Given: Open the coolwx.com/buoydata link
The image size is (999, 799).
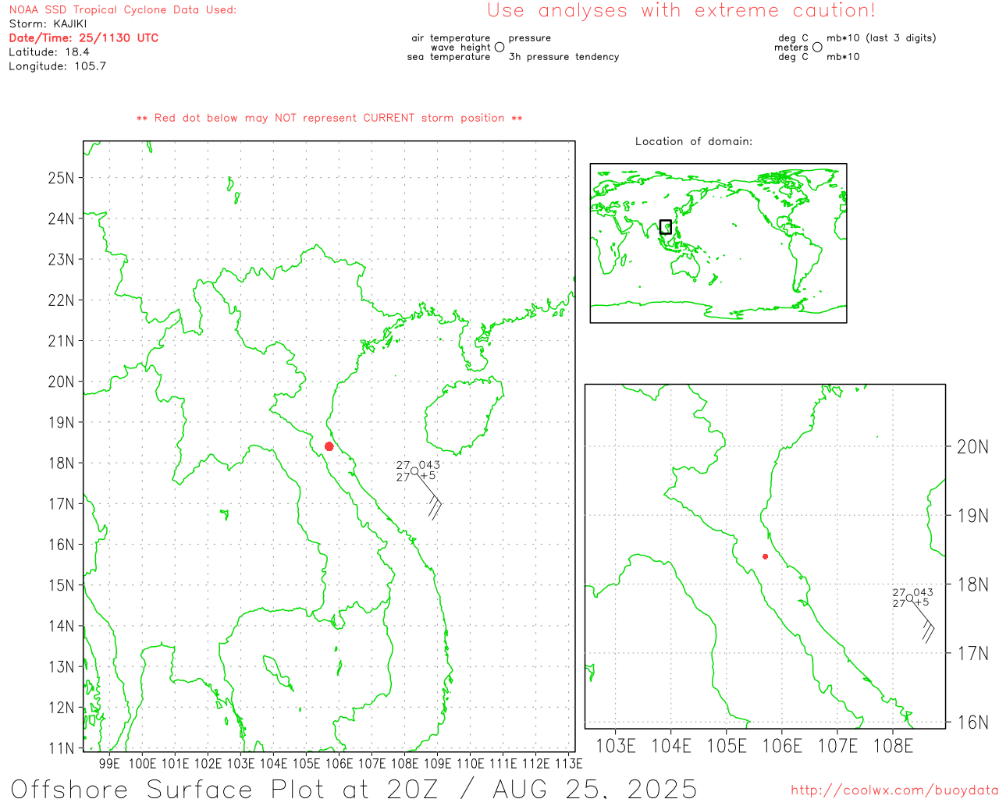Looking at the screenshot, I should (894, 790).
